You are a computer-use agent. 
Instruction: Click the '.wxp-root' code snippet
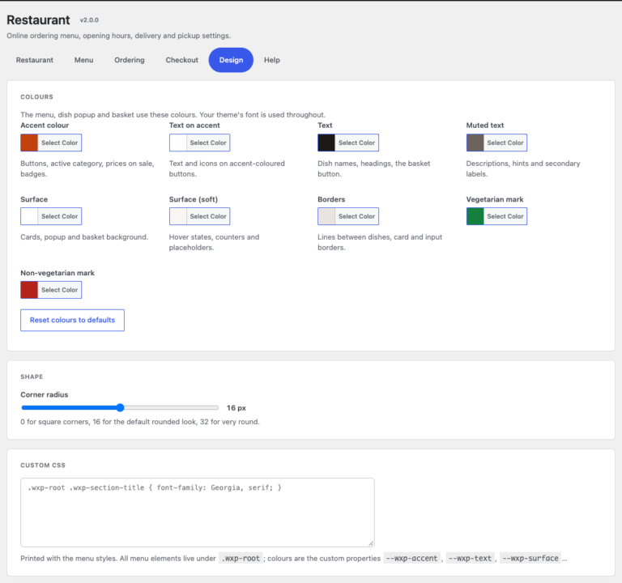241,559
